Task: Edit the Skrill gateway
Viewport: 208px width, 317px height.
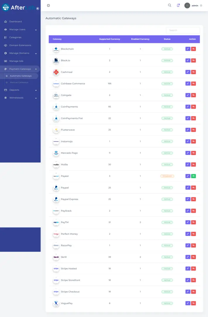Action: (188, 257)
